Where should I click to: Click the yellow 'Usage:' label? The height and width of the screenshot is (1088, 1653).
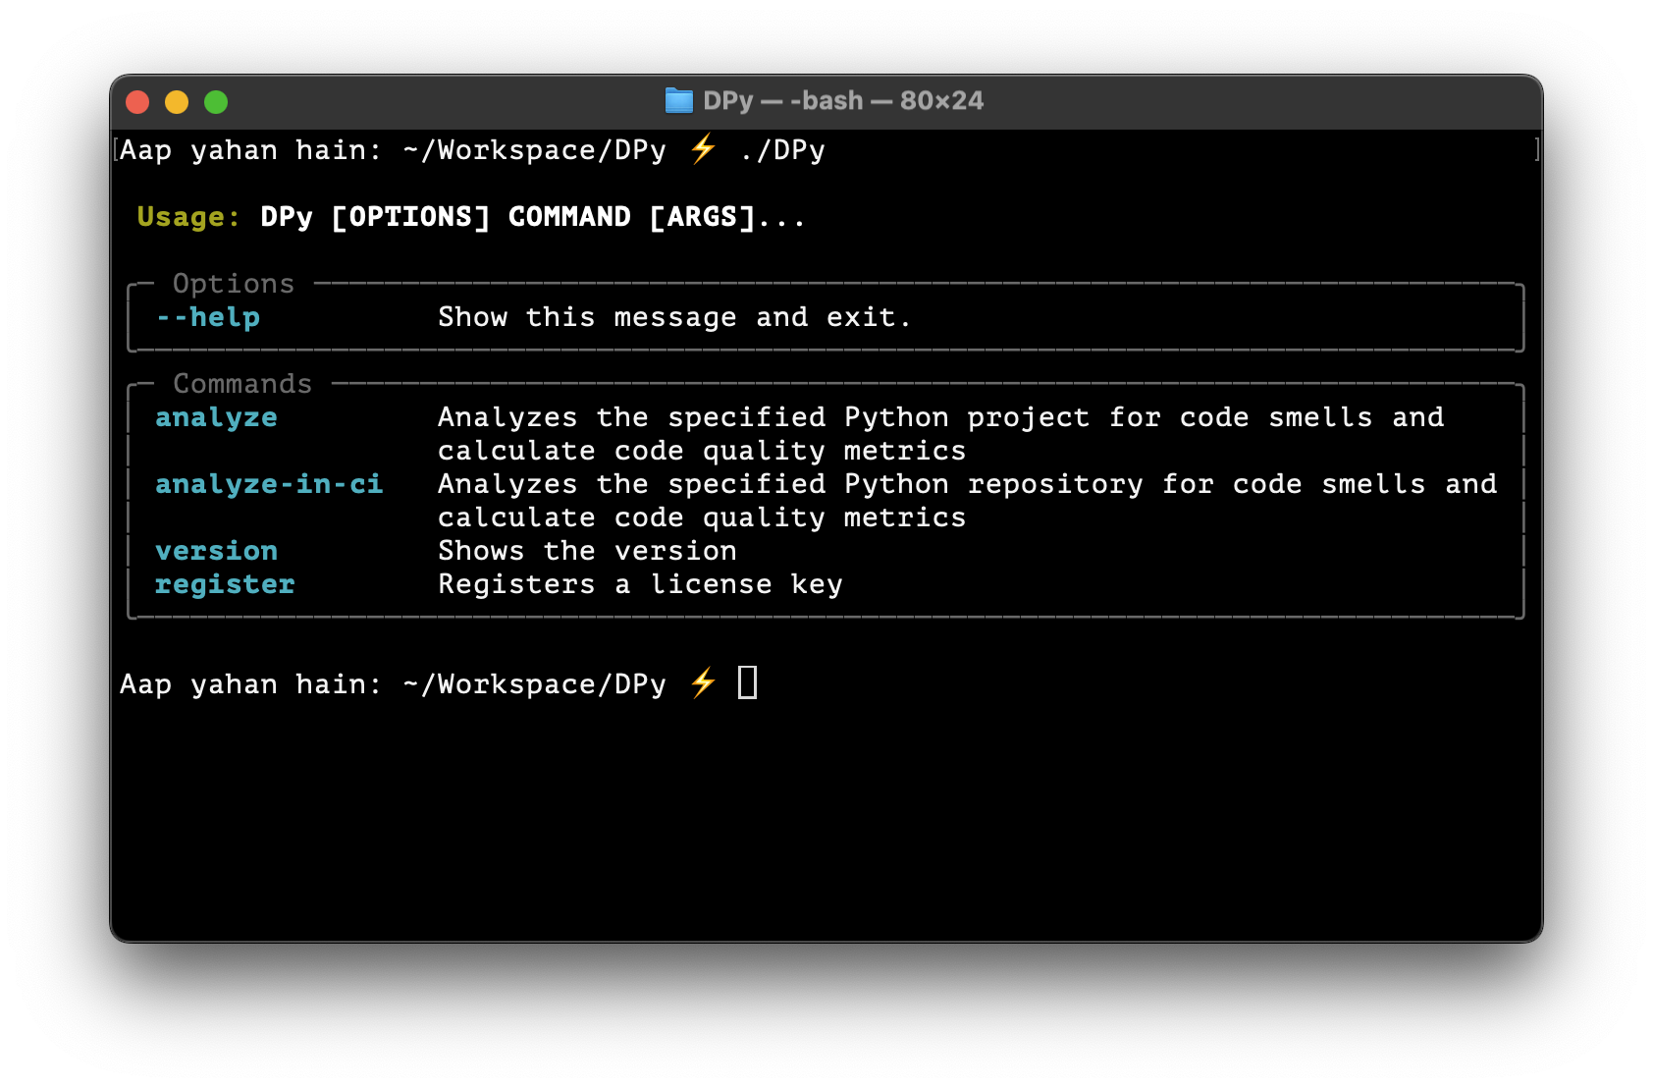[188, 217]
